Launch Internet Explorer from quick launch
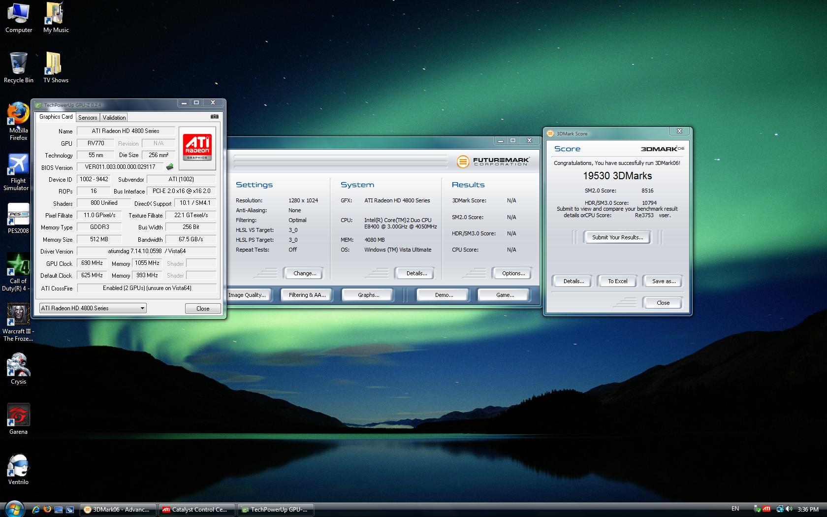827x517 pixels. click(x=36, y=510)
